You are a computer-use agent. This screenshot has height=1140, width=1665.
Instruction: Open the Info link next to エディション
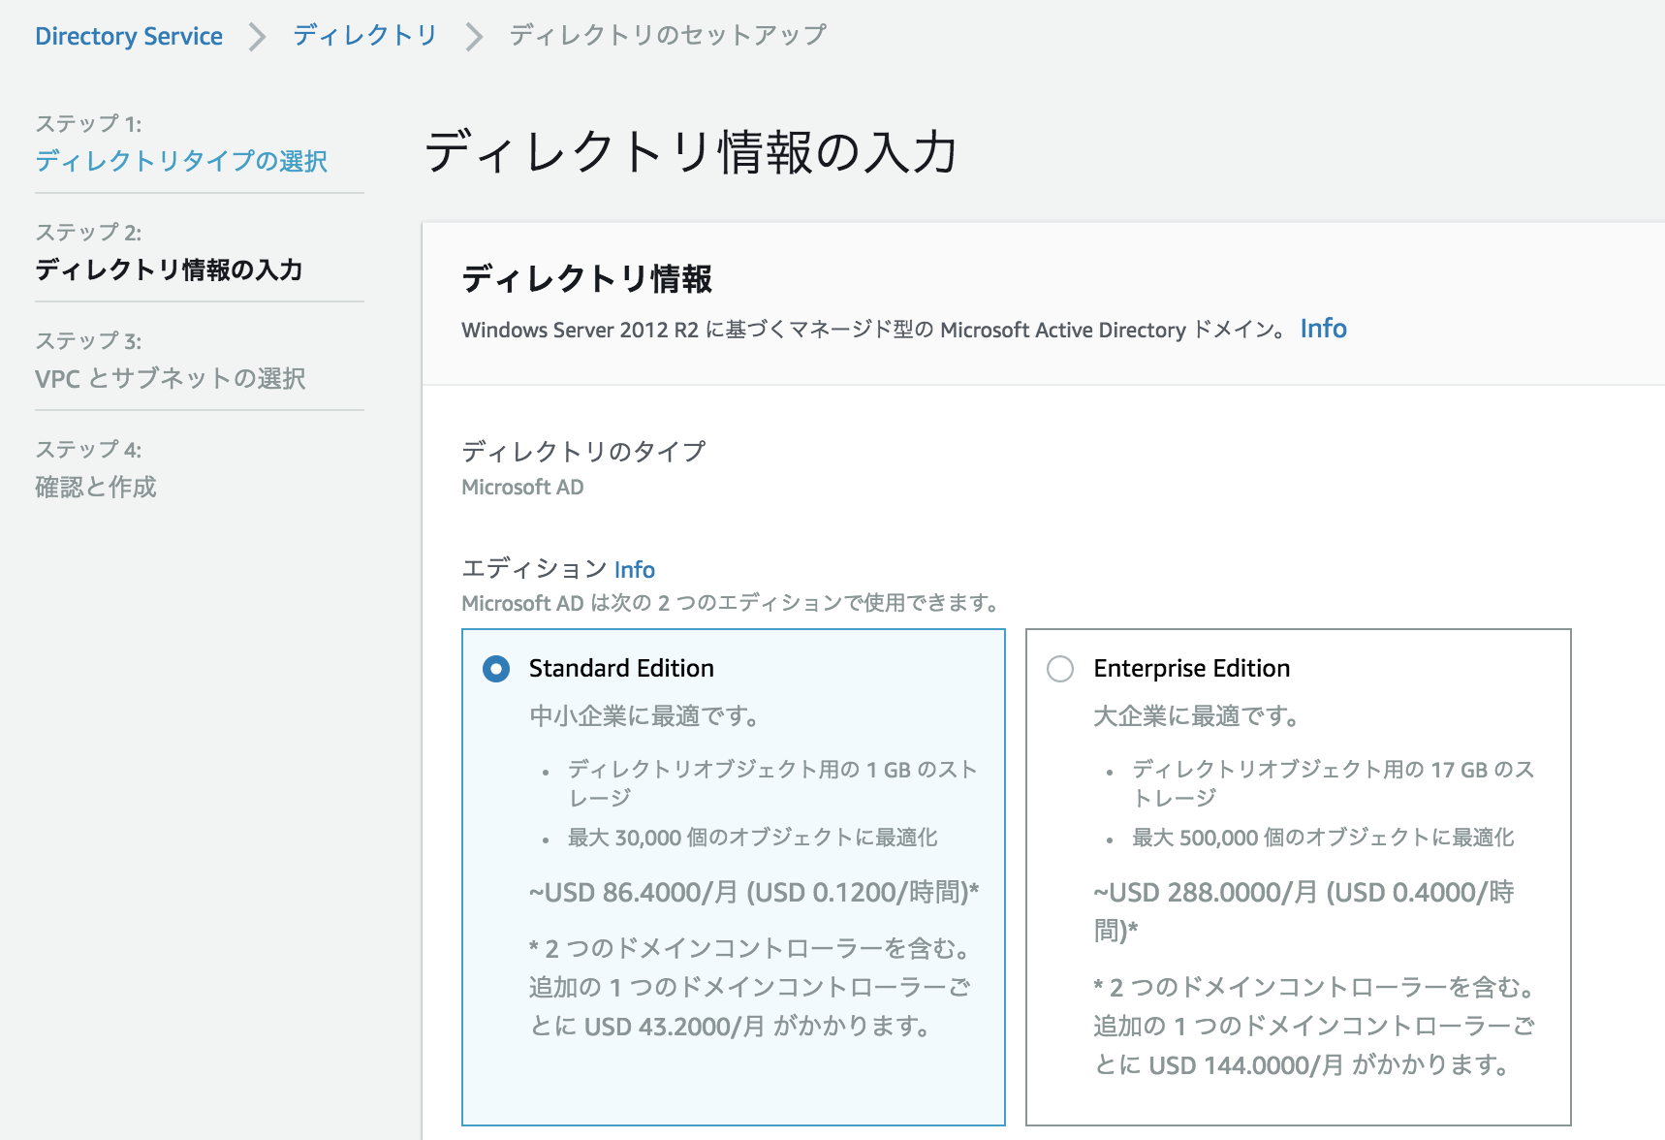tap(635, 569)
